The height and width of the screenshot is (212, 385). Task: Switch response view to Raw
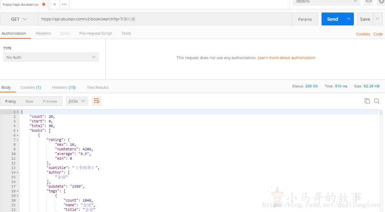coord(29,101)
